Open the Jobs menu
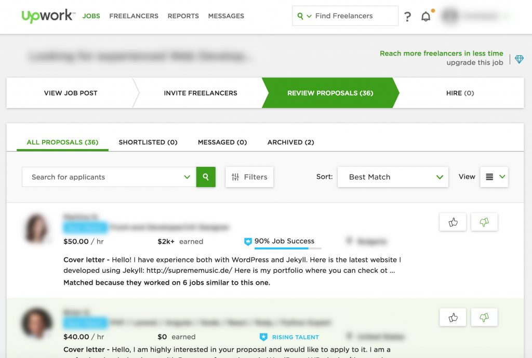This screenshot has width=532, height=358. pyautogui.click(x=91, y=16)
